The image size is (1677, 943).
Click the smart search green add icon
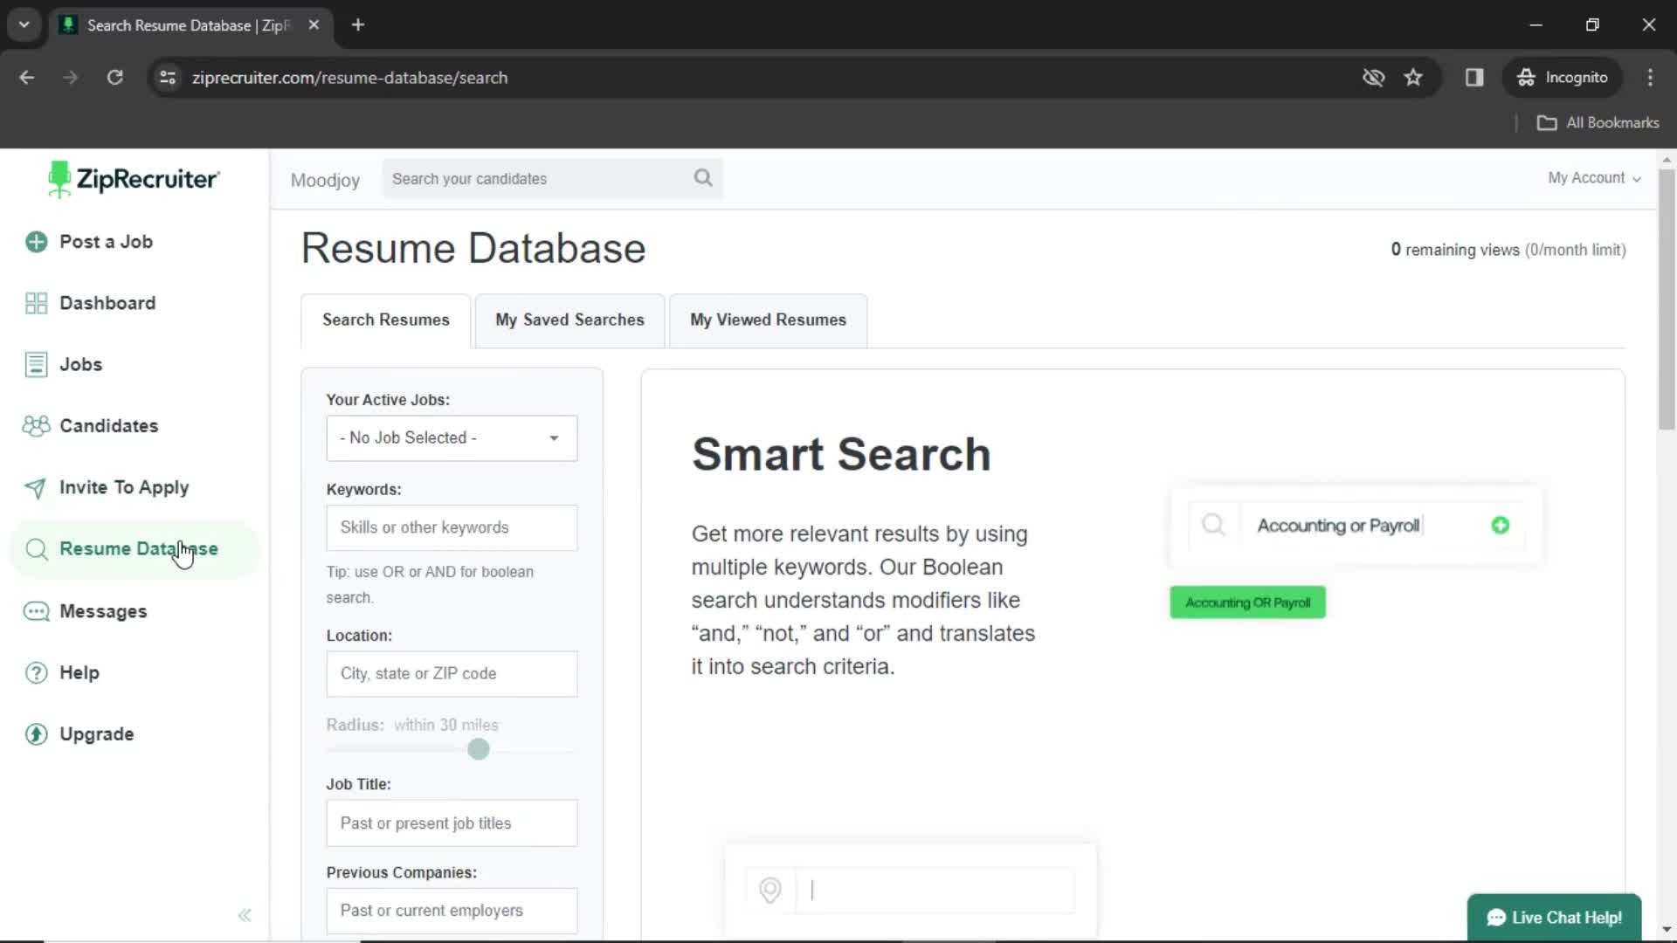pos(1501,525)
